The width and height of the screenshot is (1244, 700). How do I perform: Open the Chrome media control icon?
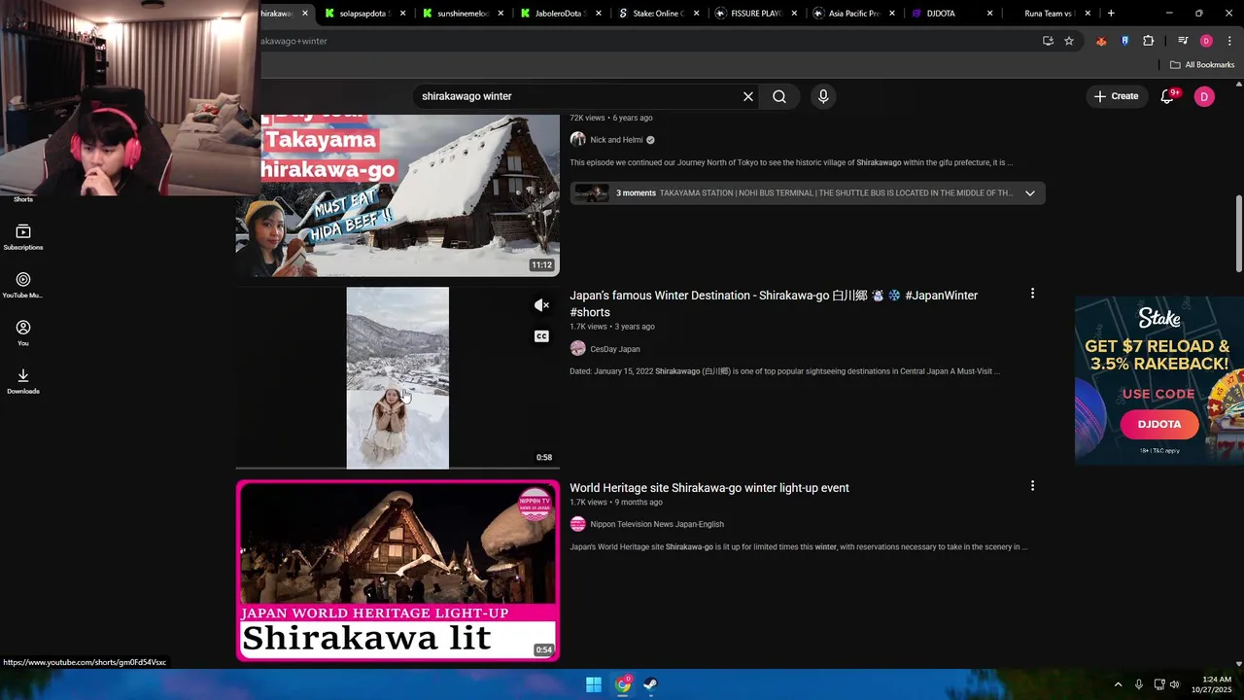point(1183,41)
